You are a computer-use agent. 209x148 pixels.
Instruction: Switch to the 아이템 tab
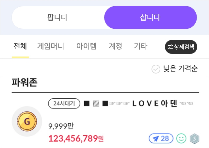pyautogui.click(x=87, y=46)
